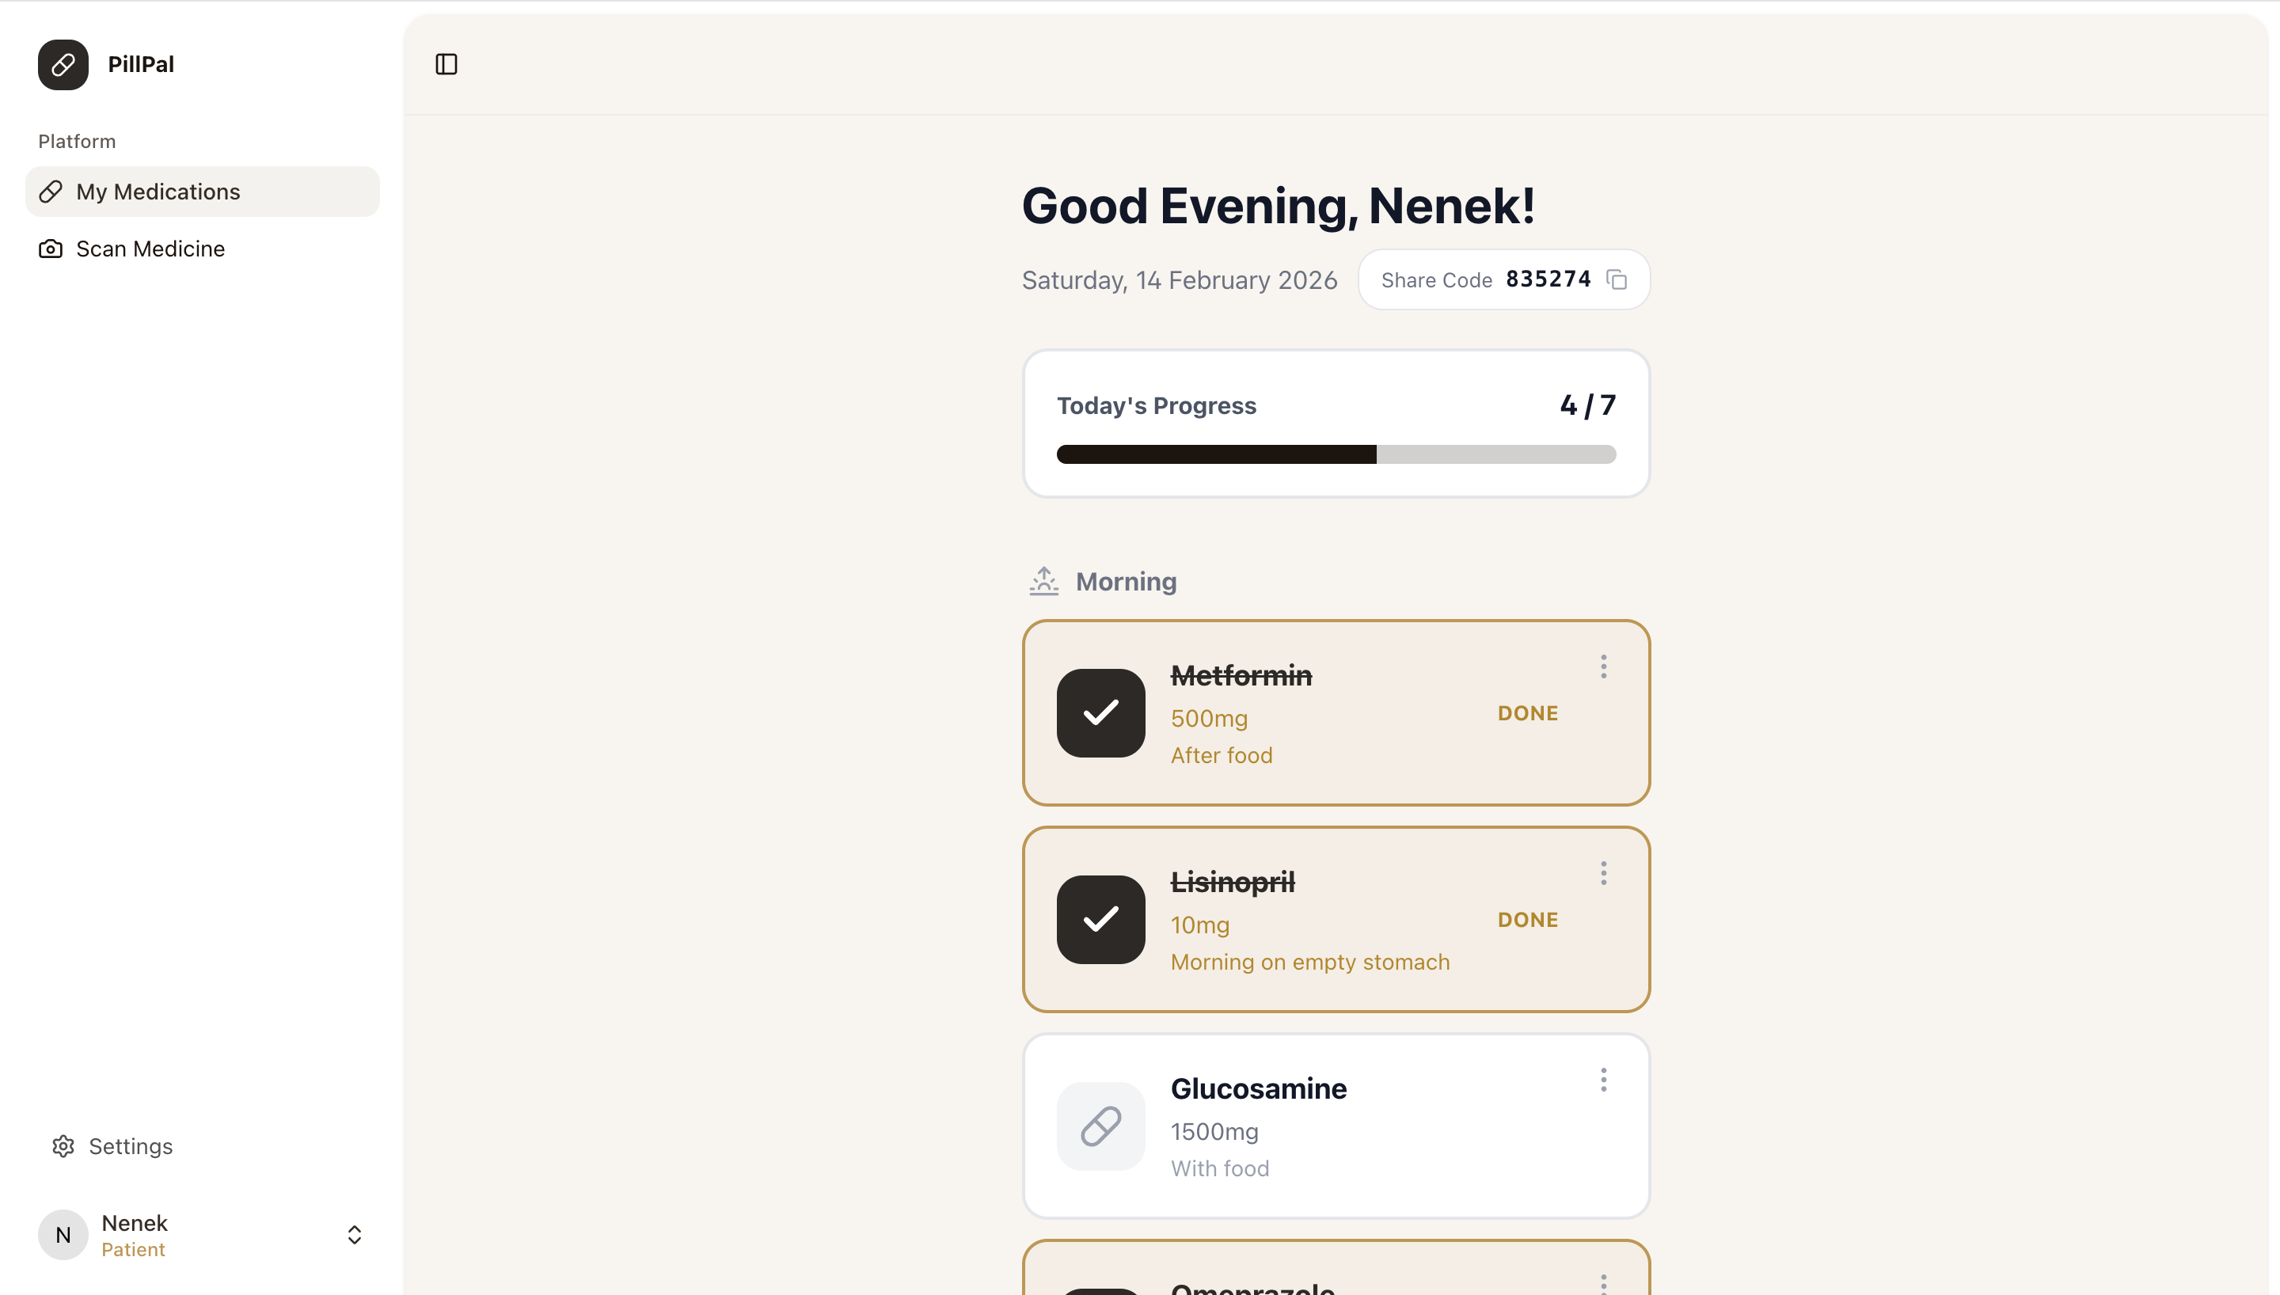The width and height of the screenshot is (2280, 1295).
Task: Expand the Nenek account switcher chevron
Action: coord(354,1235)
